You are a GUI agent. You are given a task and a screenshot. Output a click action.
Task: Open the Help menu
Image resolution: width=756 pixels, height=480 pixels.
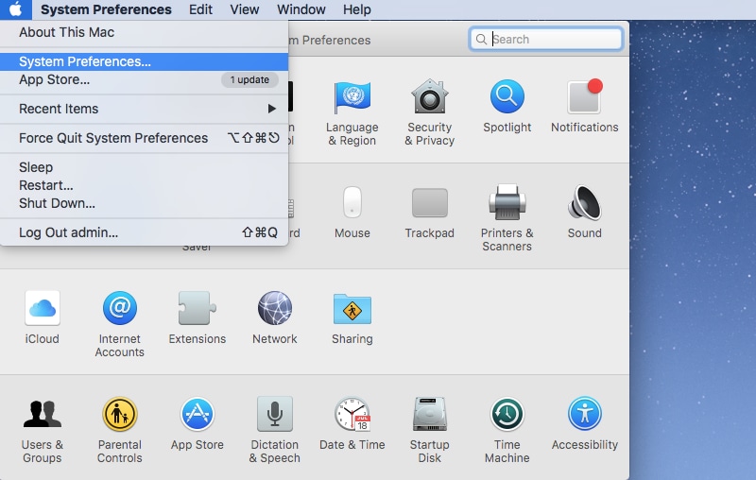357,9
